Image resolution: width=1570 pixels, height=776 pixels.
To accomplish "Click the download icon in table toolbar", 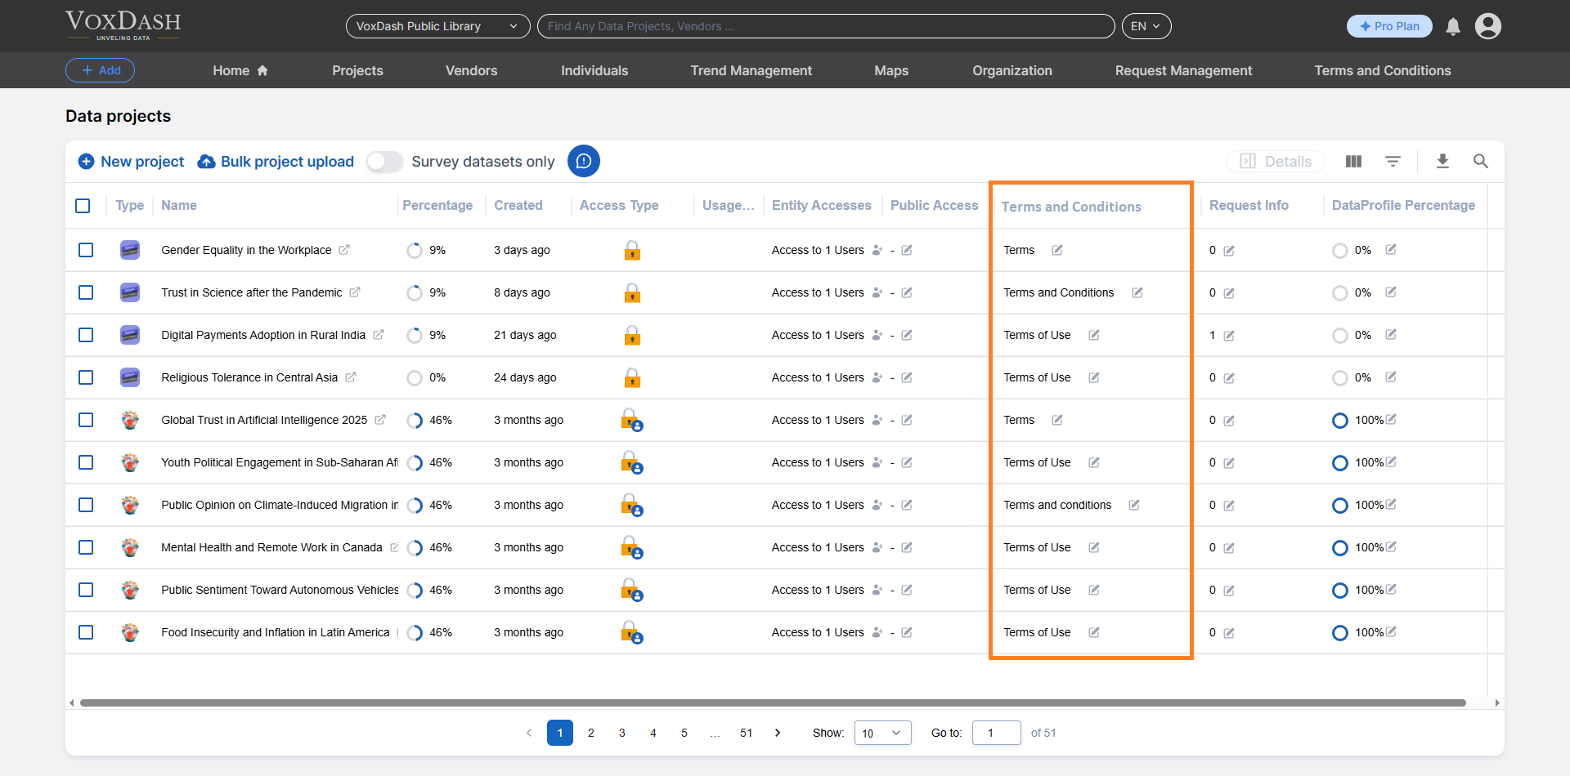I will [x=1442, y=162].
